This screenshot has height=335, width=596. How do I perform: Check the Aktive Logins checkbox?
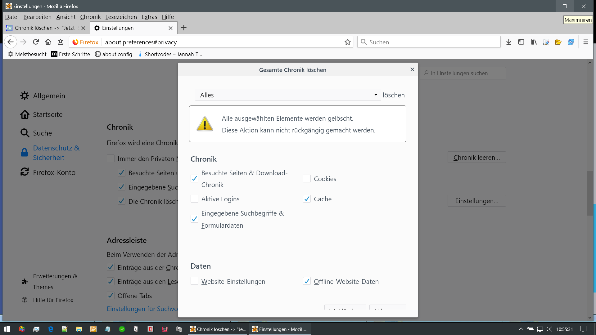[194, 199]
